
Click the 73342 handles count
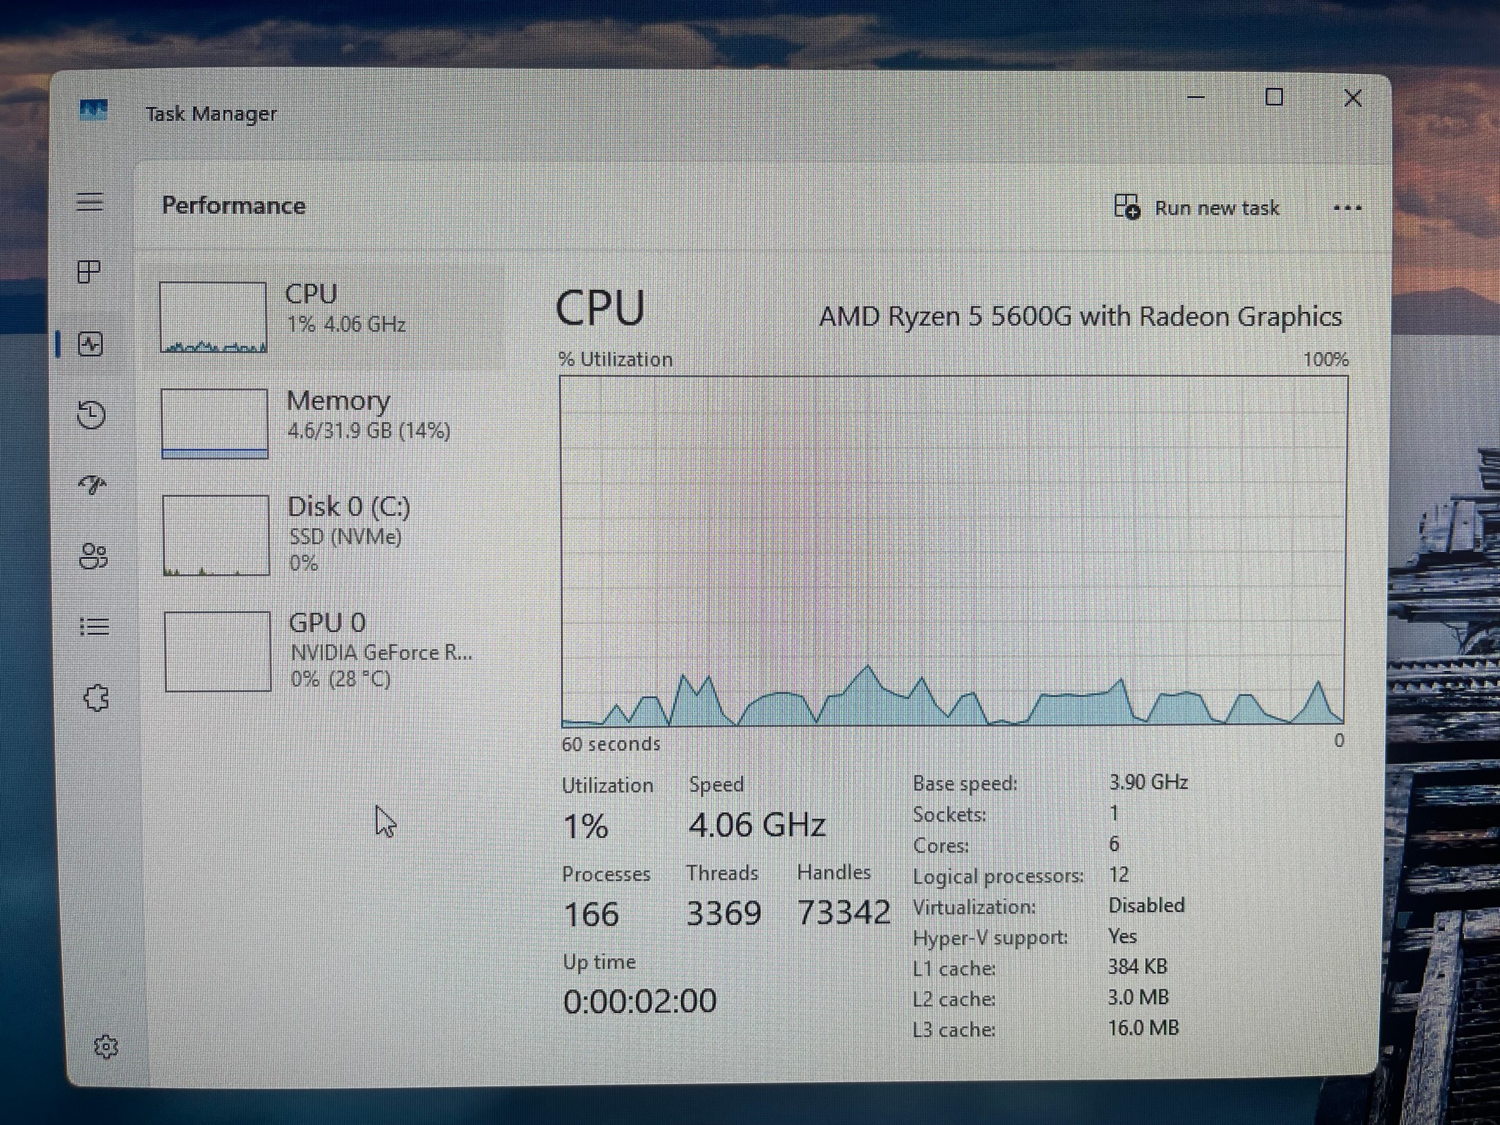pyautogui.click(x=844, y=913)
